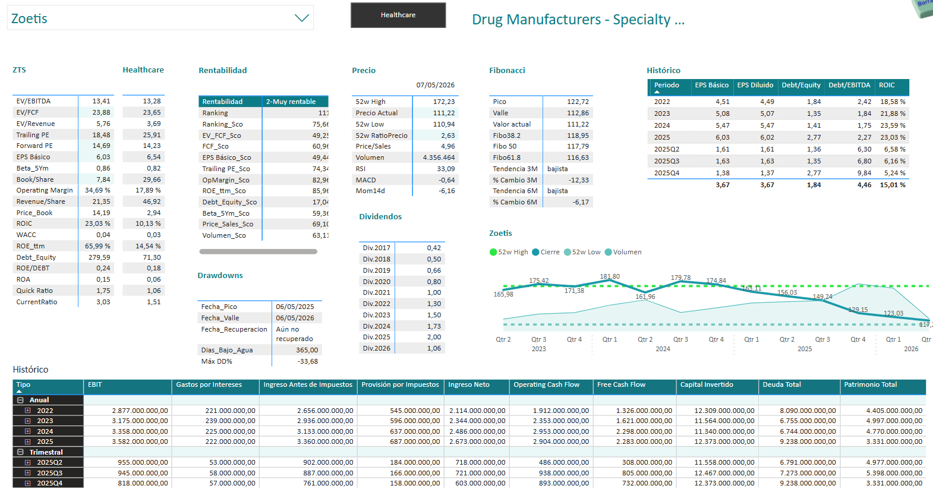Select the Quick Ratio row label

click(x=34, y=291)
